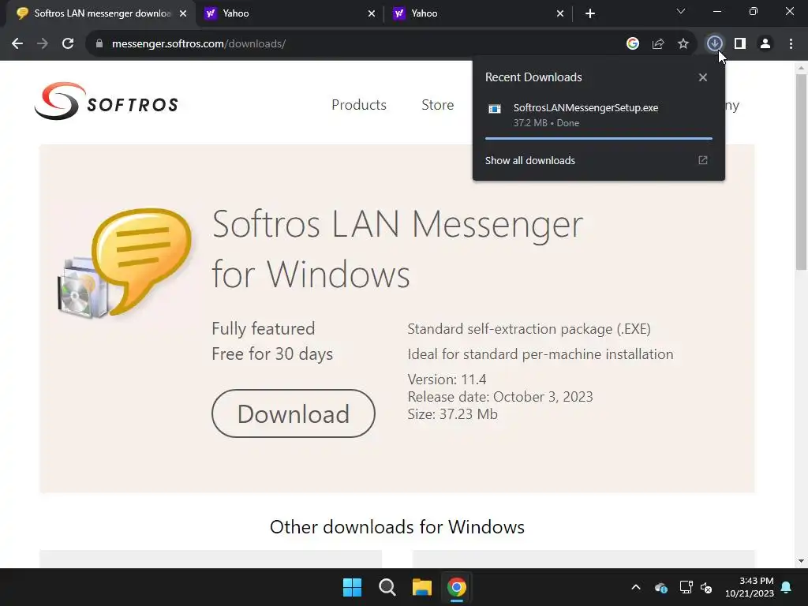Reload the Softros downloads page

click(68, 44)
